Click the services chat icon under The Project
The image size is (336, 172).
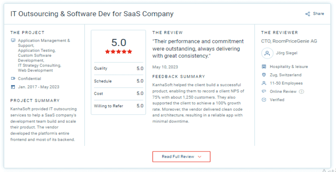(13, 40)
